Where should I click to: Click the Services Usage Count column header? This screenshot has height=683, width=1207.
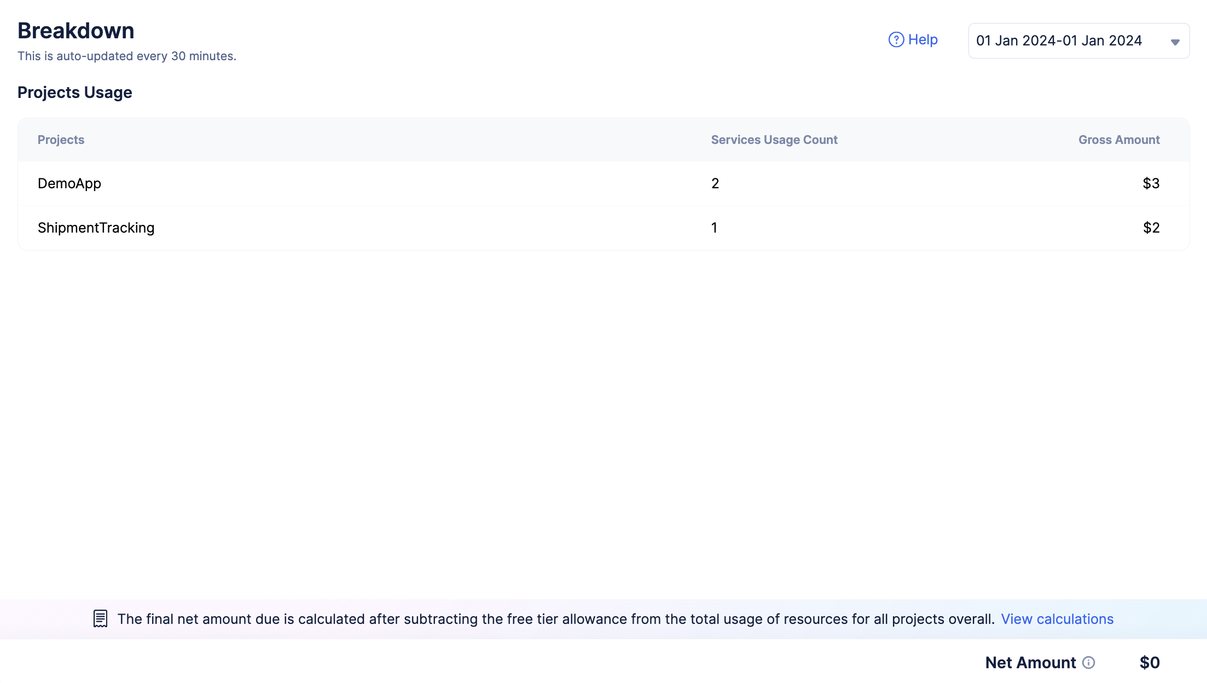pos(774,140)
